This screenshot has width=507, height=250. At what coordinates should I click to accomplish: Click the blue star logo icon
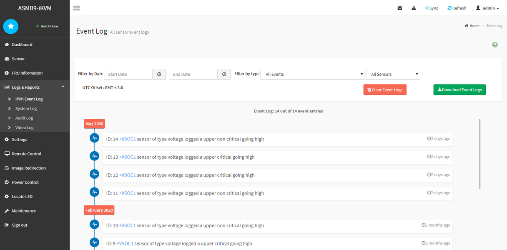pyautogui.click(x=11, y=26)
